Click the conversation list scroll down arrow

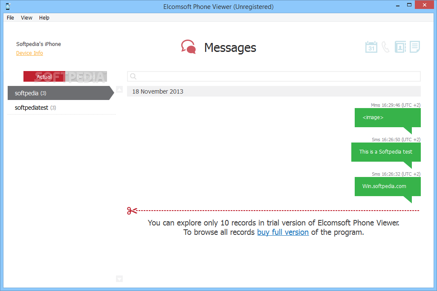(119, 279)
